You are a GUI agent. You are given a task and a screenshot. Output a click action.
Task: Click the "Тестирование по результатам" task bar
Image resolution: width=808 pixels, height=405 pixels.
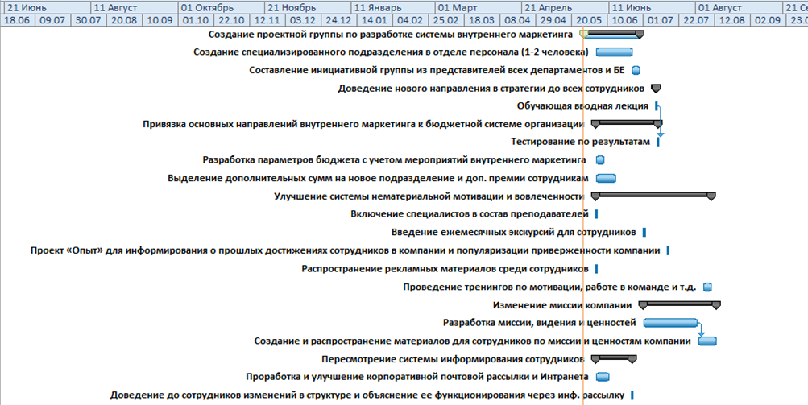tap(658, 142)
